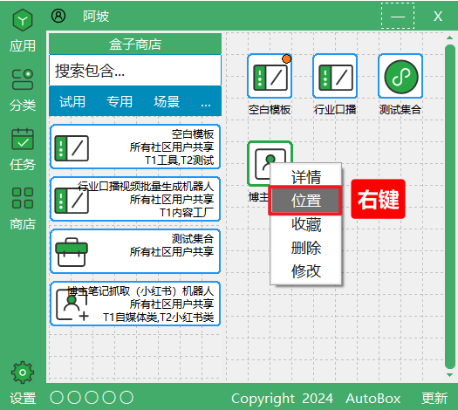
Task: Click the username 阿坡
Action: [96, 17]
